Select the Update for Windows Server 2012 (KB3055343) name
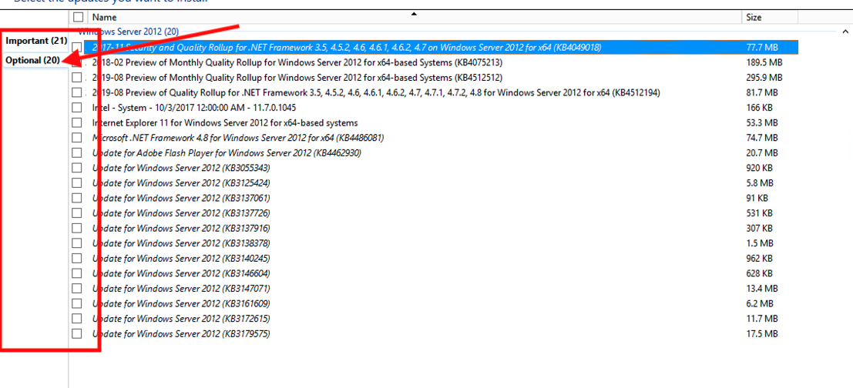 [181, 168]
